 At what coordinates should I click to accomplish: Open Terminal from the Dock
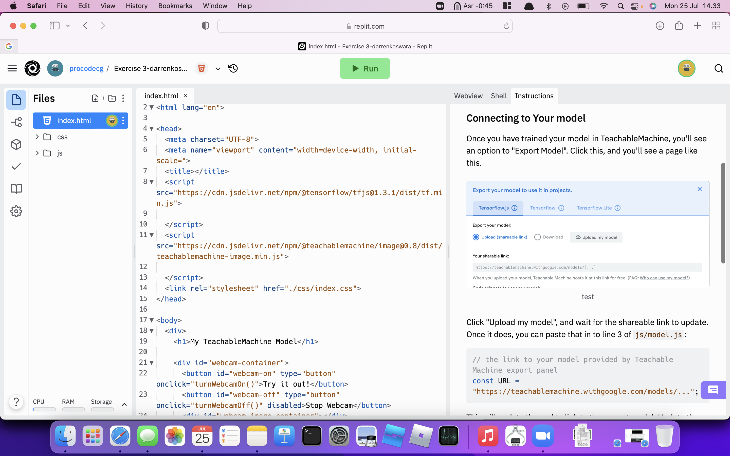pos(312,436)
